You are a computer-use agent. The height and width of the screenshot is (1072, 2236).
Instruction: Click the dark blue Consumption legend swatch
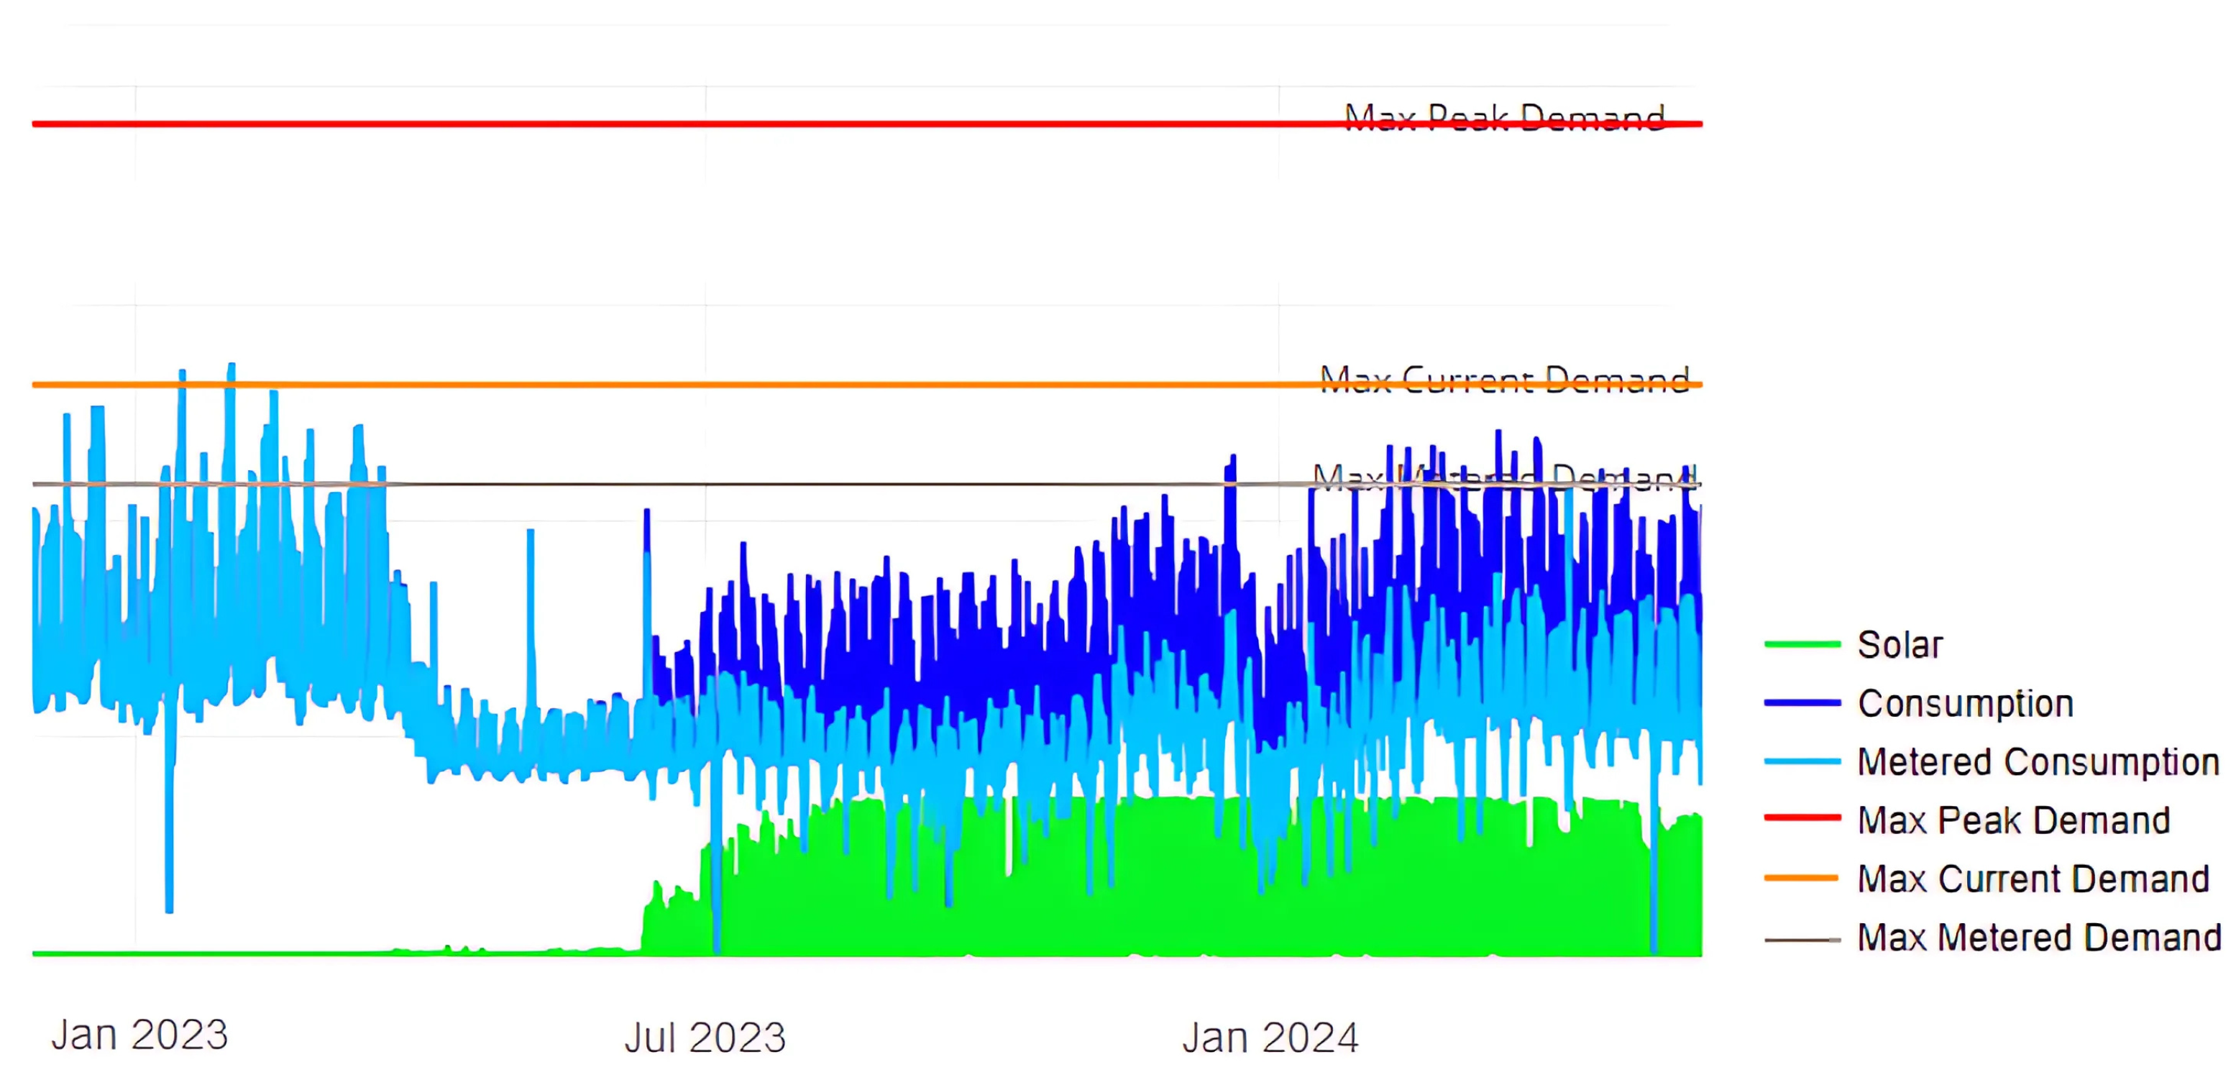coord(1802,703)
